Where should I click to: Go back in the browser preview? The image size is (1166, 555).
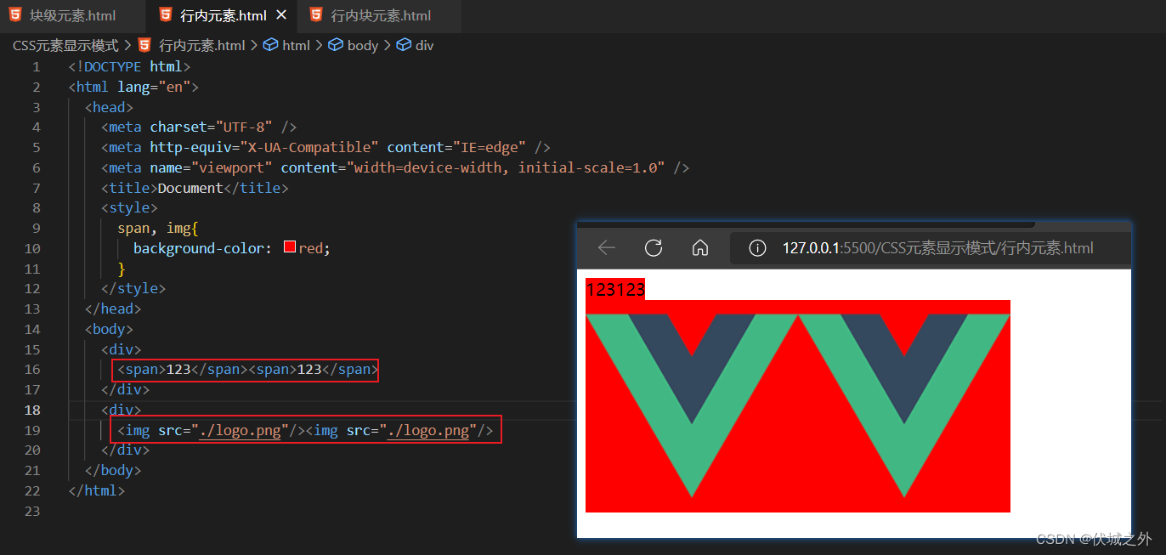tap(606, 247)
